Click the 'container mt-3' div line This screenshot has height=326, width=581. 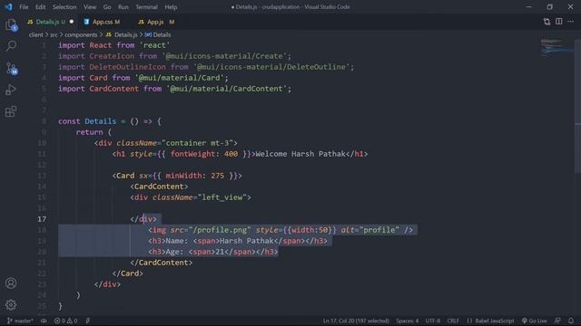(x=165, y=143)
